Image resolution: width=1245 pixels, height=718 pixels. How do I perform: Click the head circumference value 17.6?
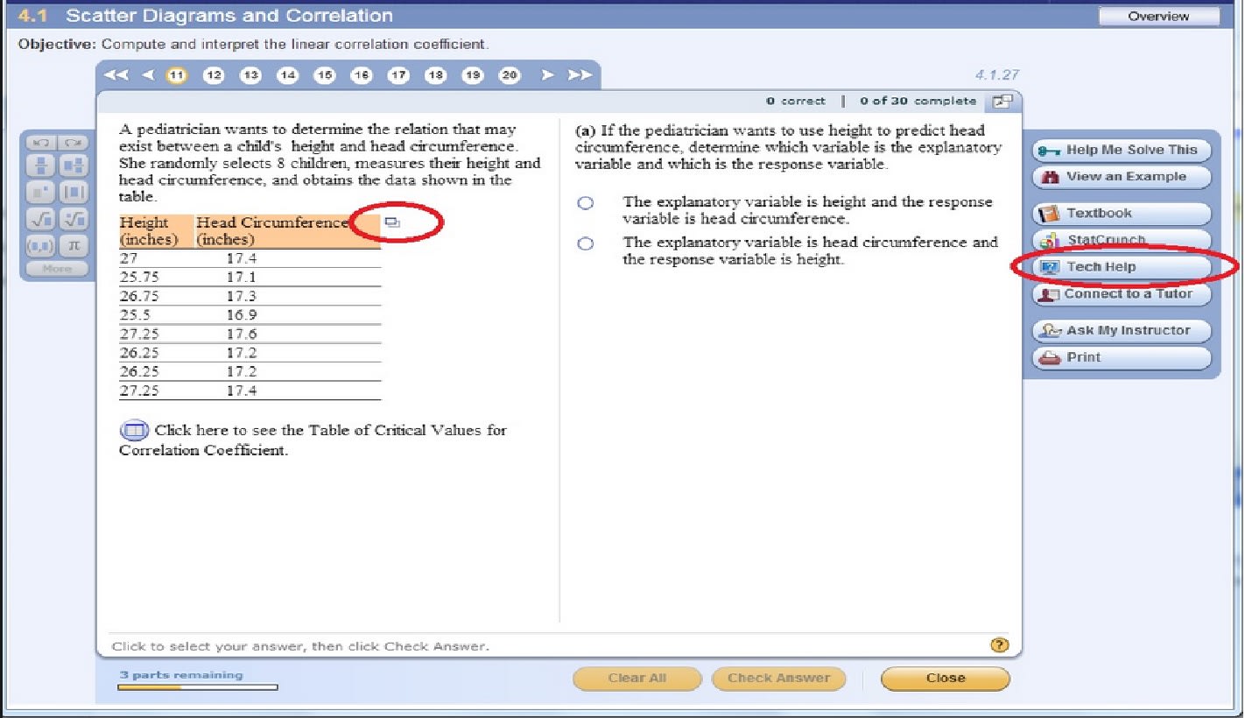242,334
